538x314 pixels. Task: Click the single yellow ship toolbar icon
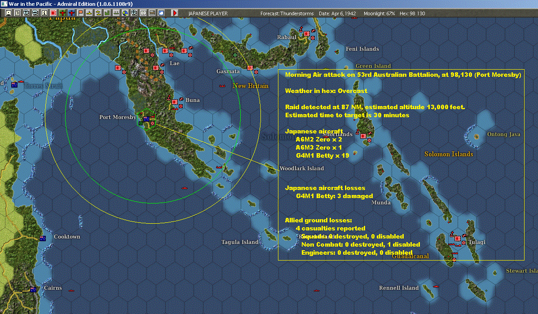click(x=89, y=13)
